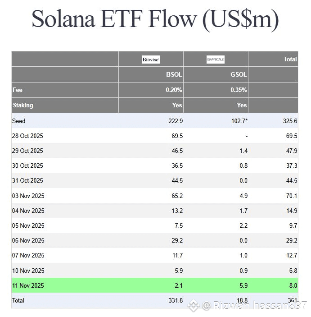
Task: Click the Grayscale logo in header
Action: [x=216, y=60]
